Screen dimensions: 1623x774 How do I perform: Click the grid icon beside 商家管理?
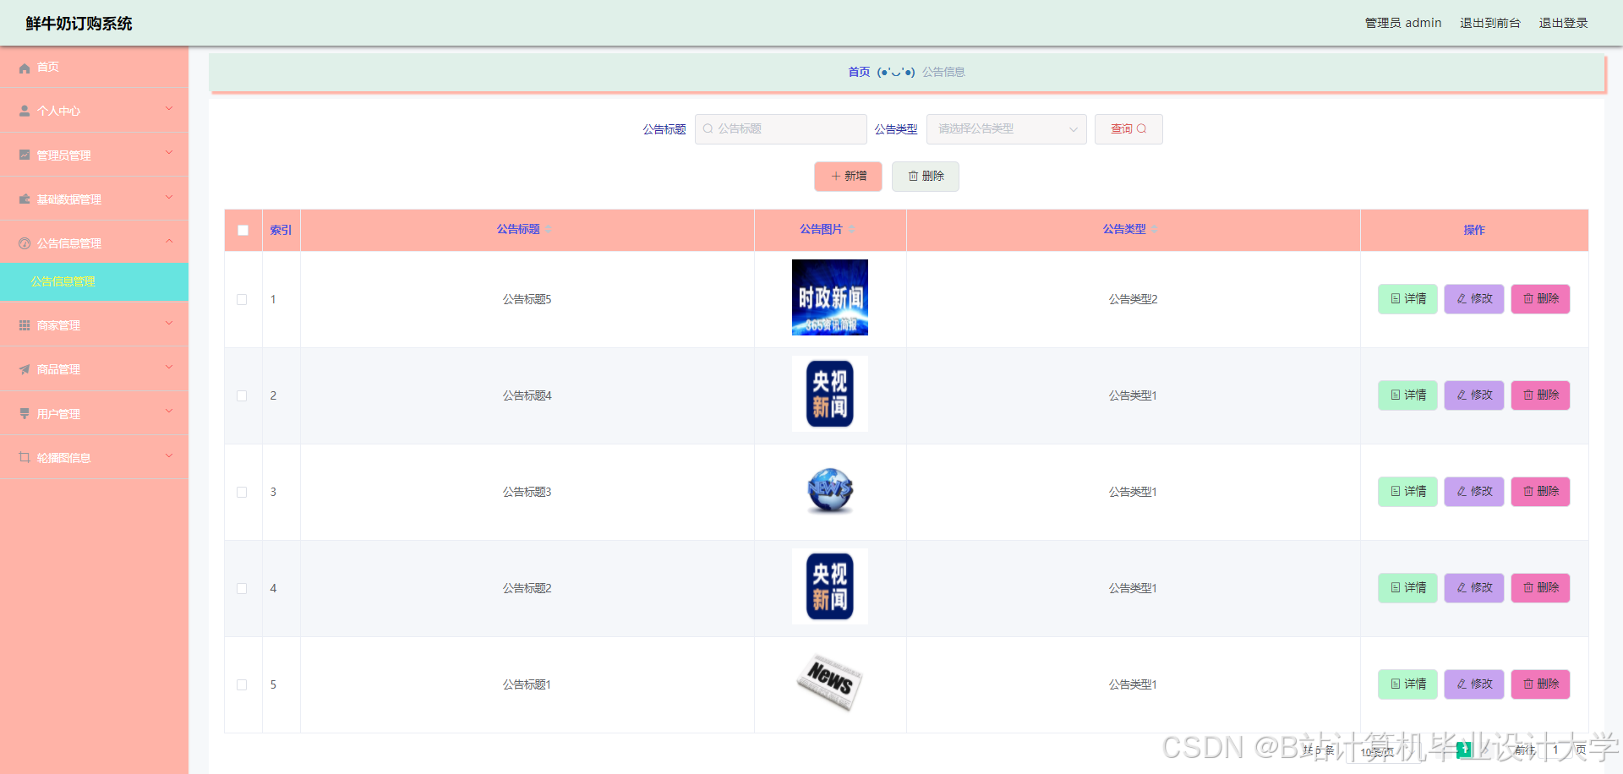coord(25,325)
